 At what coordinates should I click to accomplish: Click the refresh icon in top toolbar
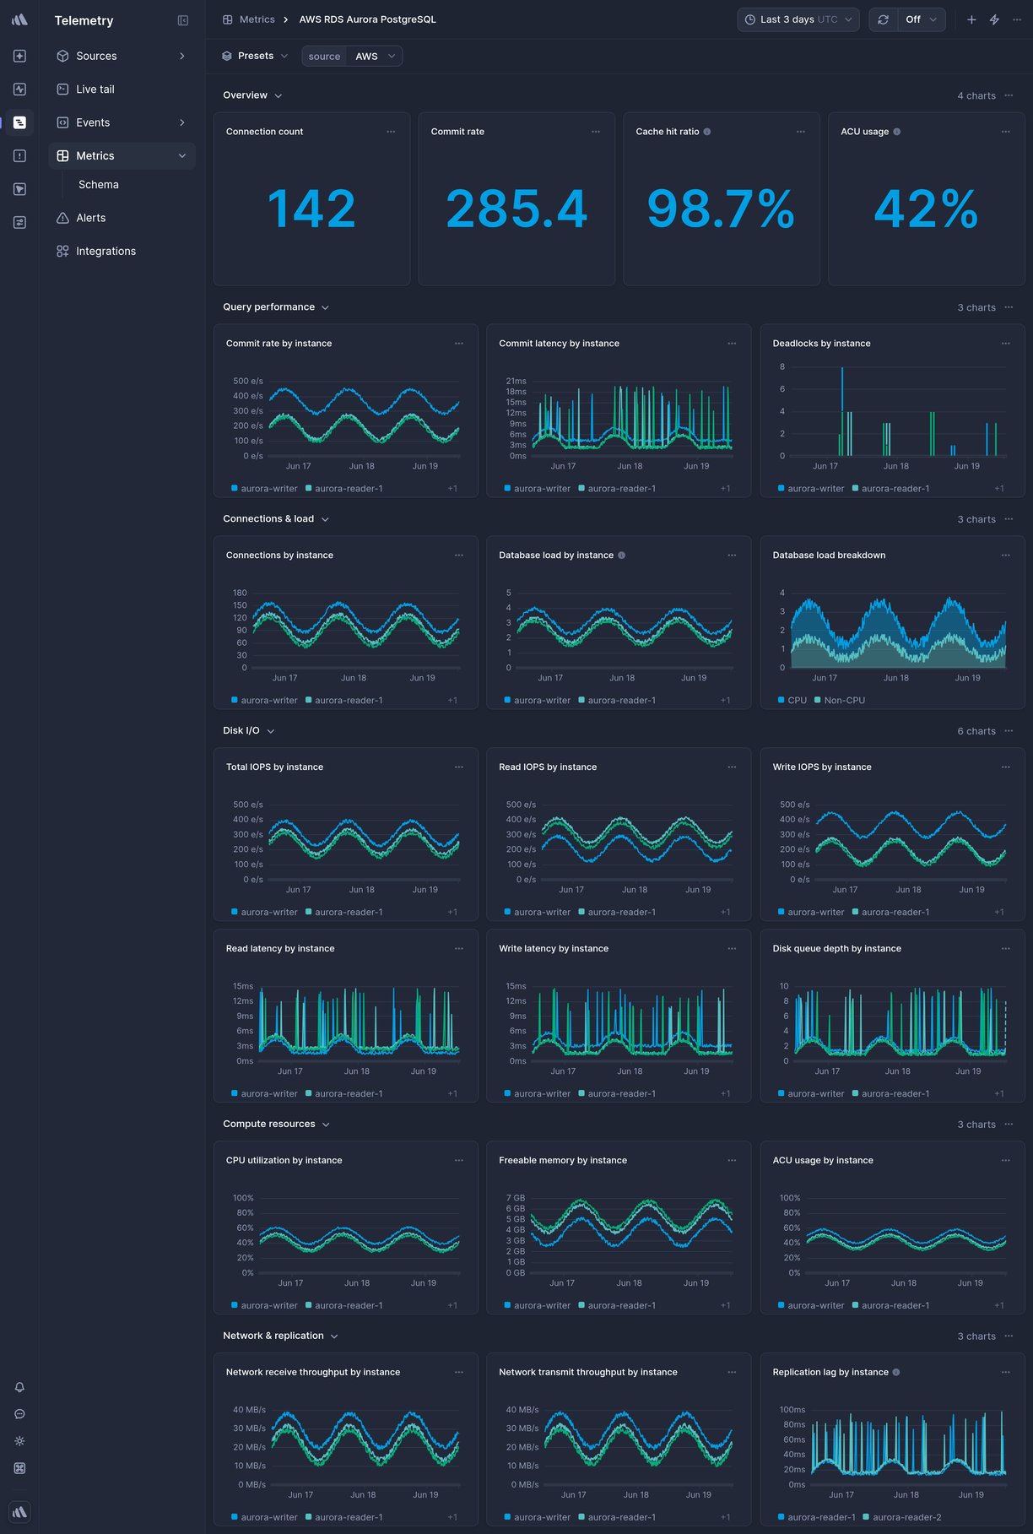(883, 19)
